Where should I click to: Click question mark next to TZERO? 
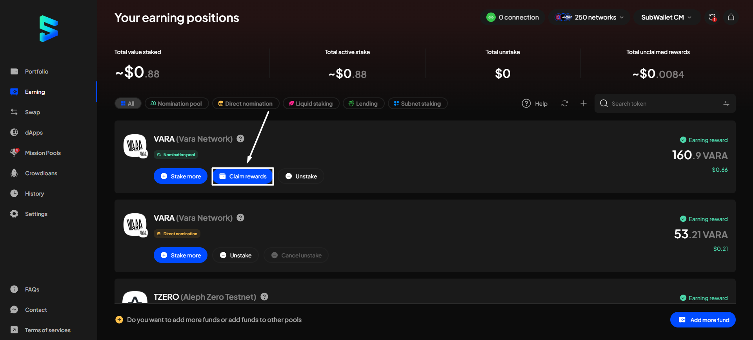(x=264, y=297)
